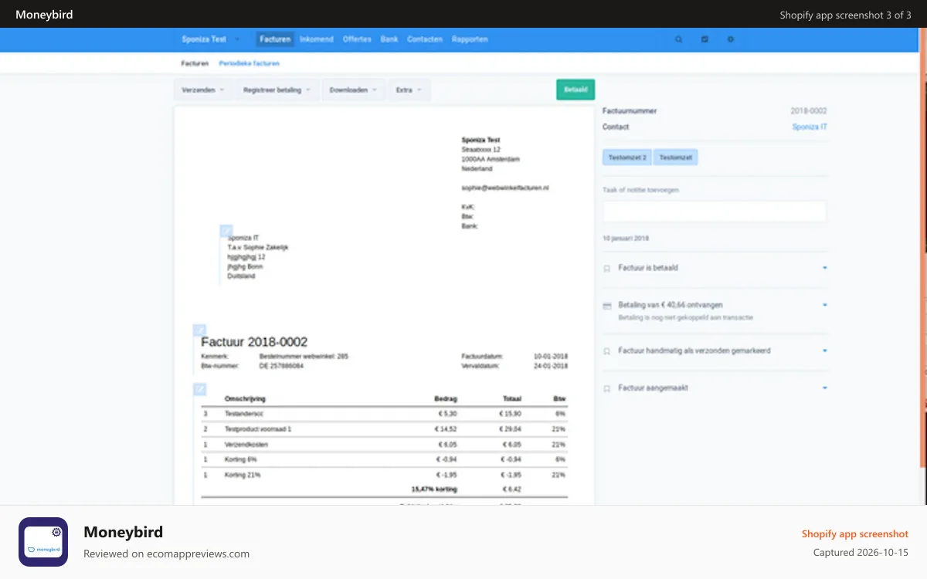Click the edit pencil icon beside Omschrijving table
The image size is (927, 579).
click(199, 389)
